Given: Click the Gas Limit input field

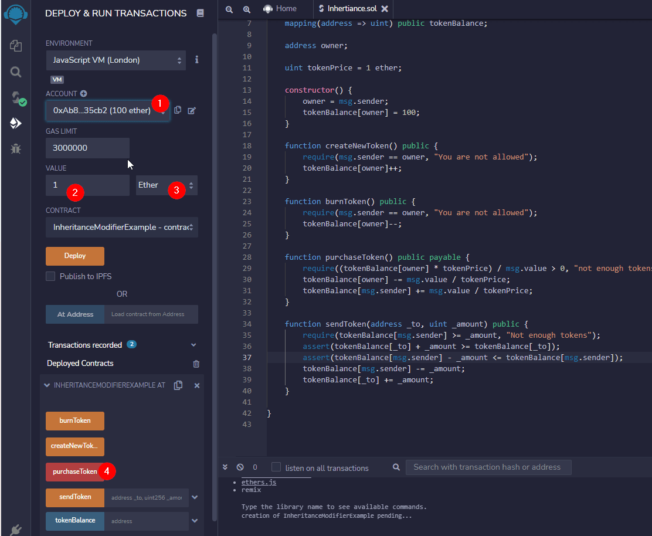Looking at the screenshot, I should [x=87, y=148].
